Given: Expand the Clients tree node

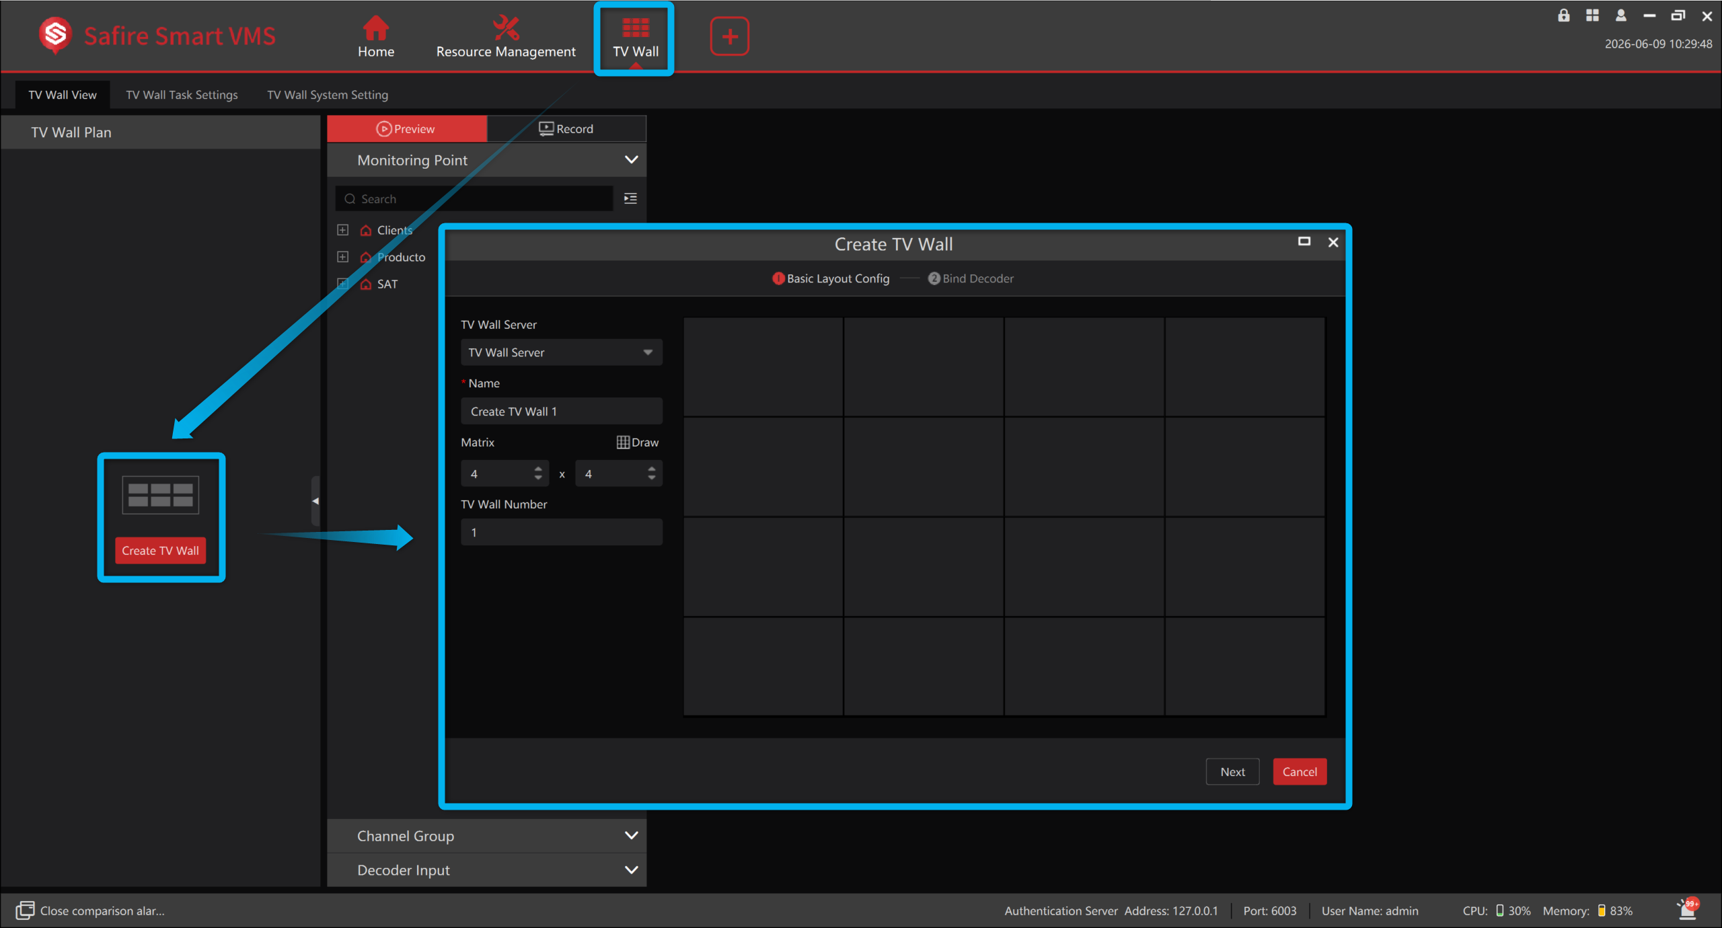Looking at the screenshot, I should [x=342, y=230].
